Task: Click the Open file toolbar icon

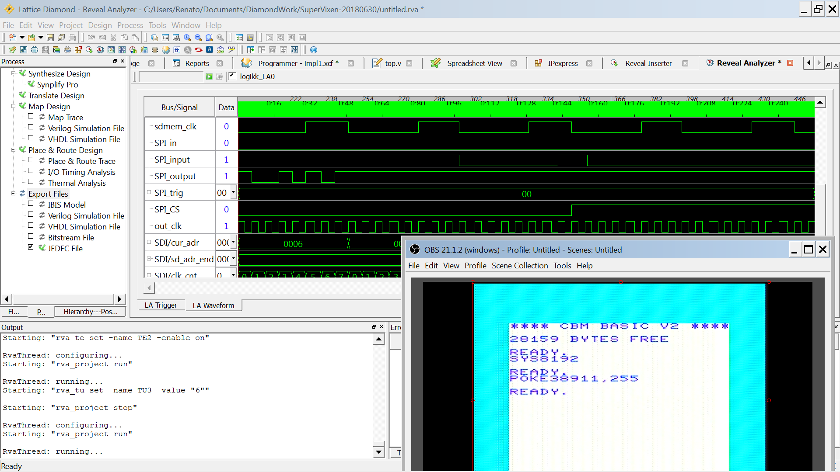Action: 31,38
